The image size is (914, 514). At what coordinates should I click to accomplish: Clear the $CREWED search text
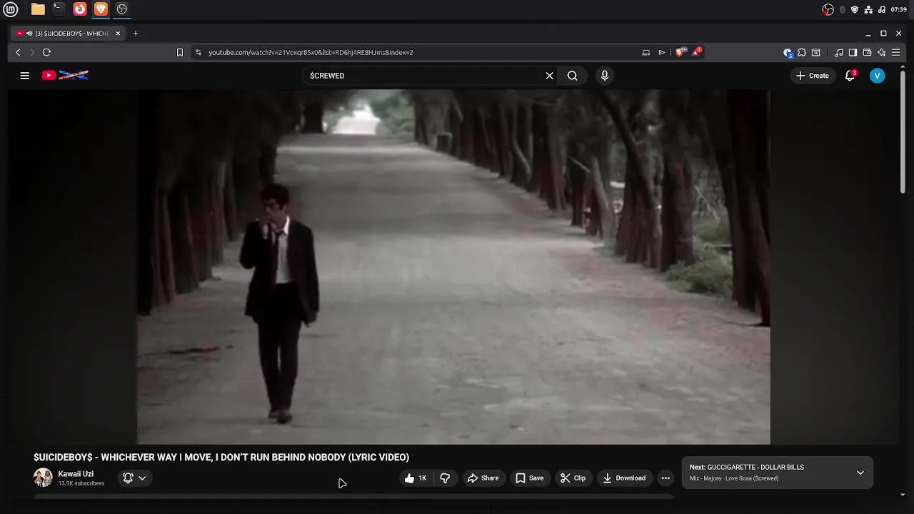pyautogui.click(x=549, y=76)
